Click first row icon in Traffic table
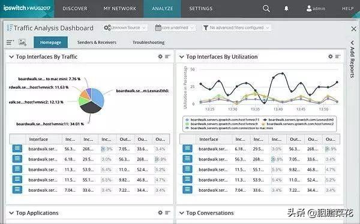 [17, 149]
